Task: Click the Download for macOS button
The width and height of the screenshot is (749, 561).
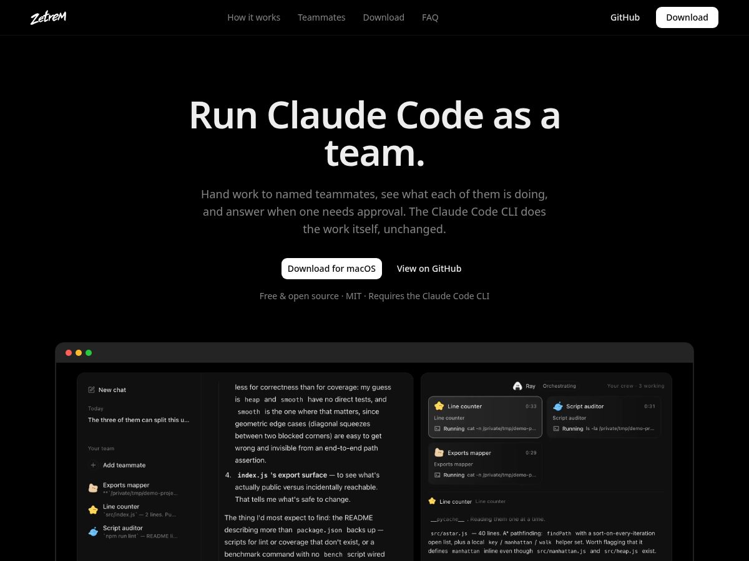Action: (x=331, y=269)
